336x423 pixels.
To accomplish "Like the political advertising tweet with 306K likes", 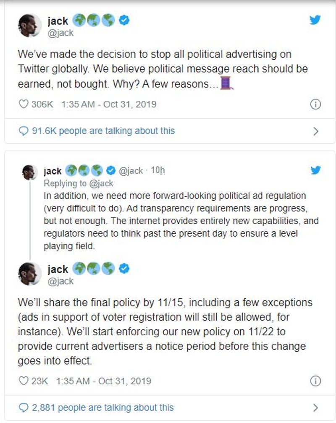I will (24, 104).
